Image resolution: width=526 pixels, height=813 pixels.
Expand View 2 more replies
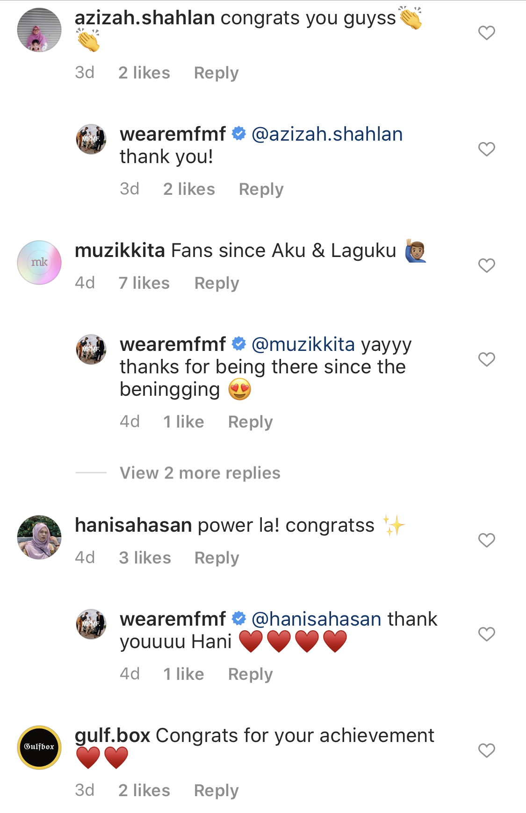(200, 473)
